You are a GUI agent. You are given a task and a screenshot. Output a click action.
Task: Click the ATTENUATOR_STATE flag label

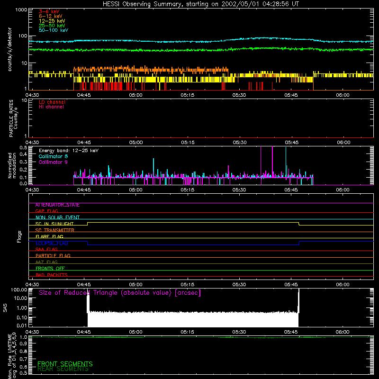[57, 205]
